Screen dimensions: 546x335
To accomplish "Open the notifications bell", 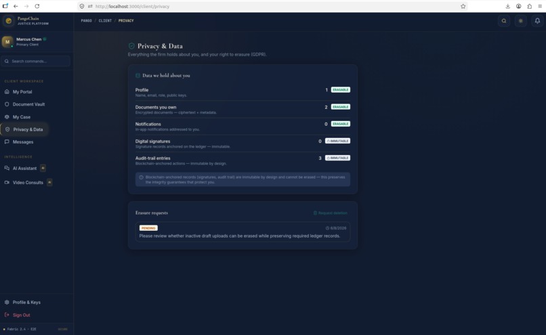I will click(537, 21).
